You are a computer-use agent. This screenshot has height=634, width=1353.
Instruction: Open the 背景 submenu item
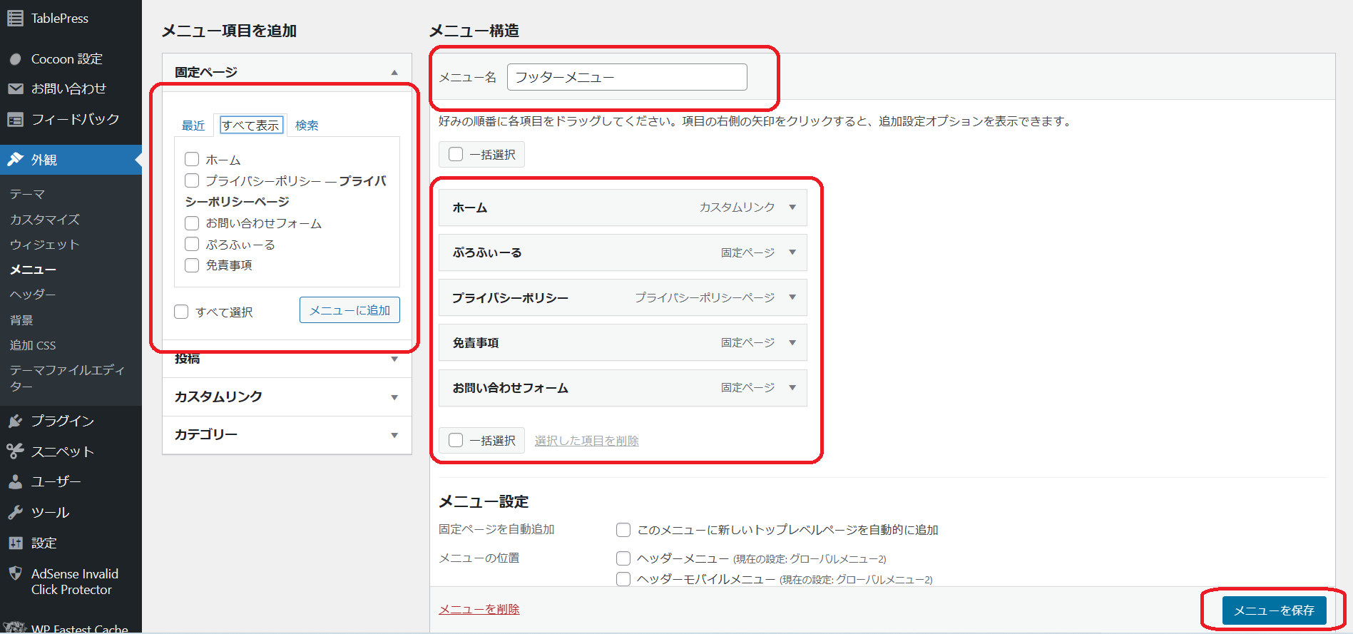[x=21, y=320]
